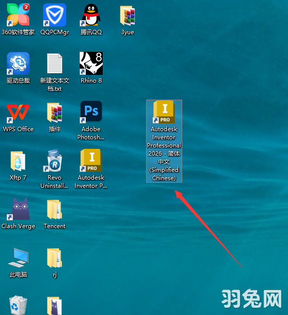The image size is (288, 315).
Task: Click the "360软件管家" label text
Action: [x=18, y=32]
